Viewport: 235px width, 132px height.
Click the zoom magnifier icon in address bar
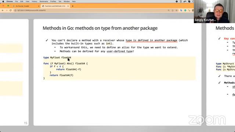(169, 10)
